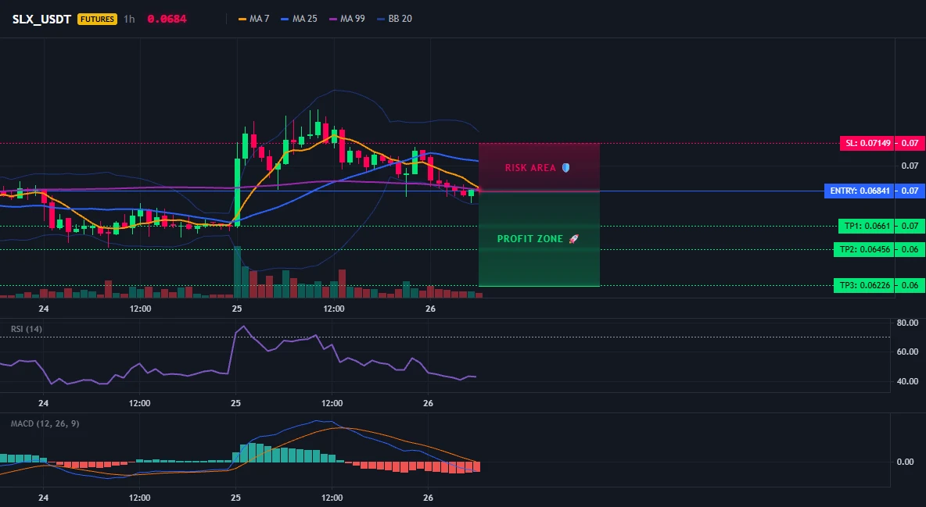
Task: Click the 80.00 RSI axis value
Action: pyautogui.click(x=907, y=323)
